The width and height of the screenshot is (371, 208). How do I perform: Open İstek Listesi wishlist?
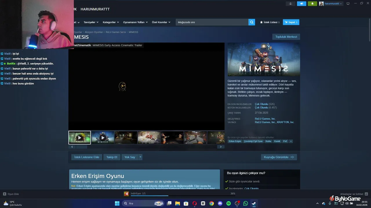(270, 22)
